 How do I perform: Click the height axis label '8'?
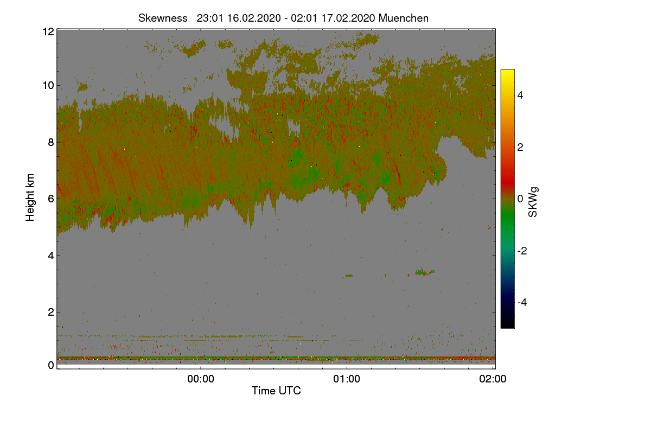51,142
